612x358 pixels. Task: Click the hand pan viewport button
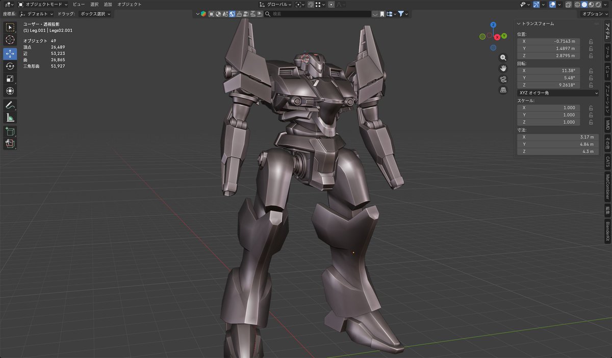(503, 68)
